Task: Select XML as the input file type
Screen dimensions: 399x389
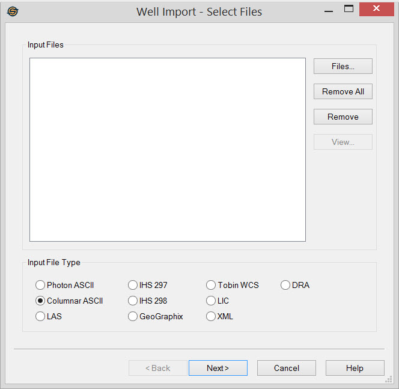Action: (211, 316)
